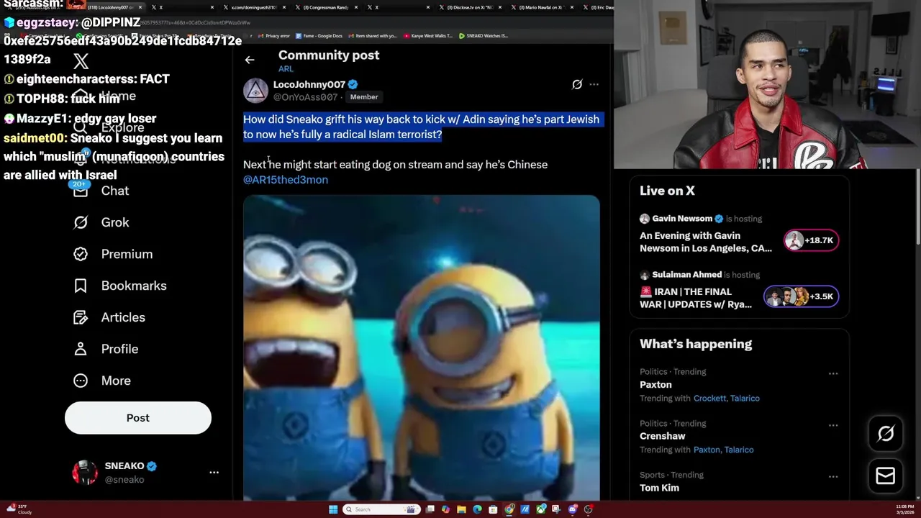Viewport: 921px width, 518px height.
Task: Click the Premium verified badge sidebar icon
Action: 81,254
